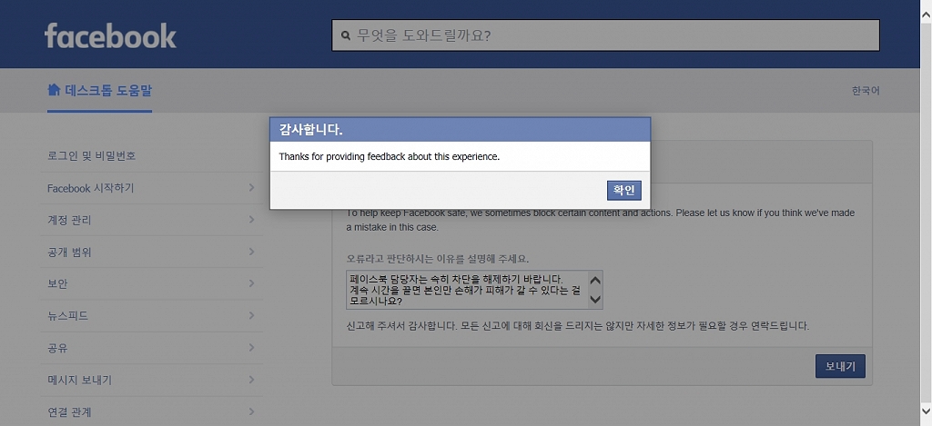Click the text area scroll-up arrow
The image size is (932, 426).
click(x=595, y=280)
